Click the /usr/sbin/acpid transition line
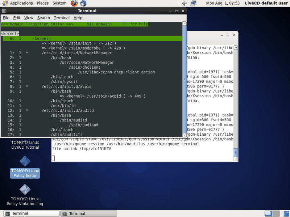Screen dimensions: 290x217 (x=103, y=96)
